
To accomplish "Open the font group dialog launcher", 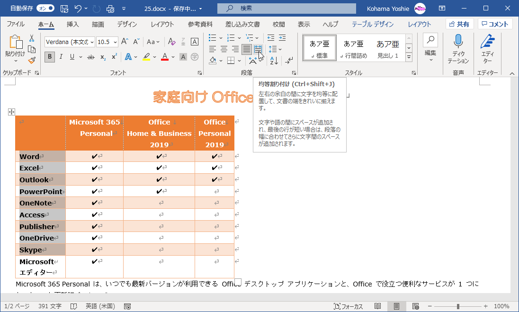I will coord(199,73).
